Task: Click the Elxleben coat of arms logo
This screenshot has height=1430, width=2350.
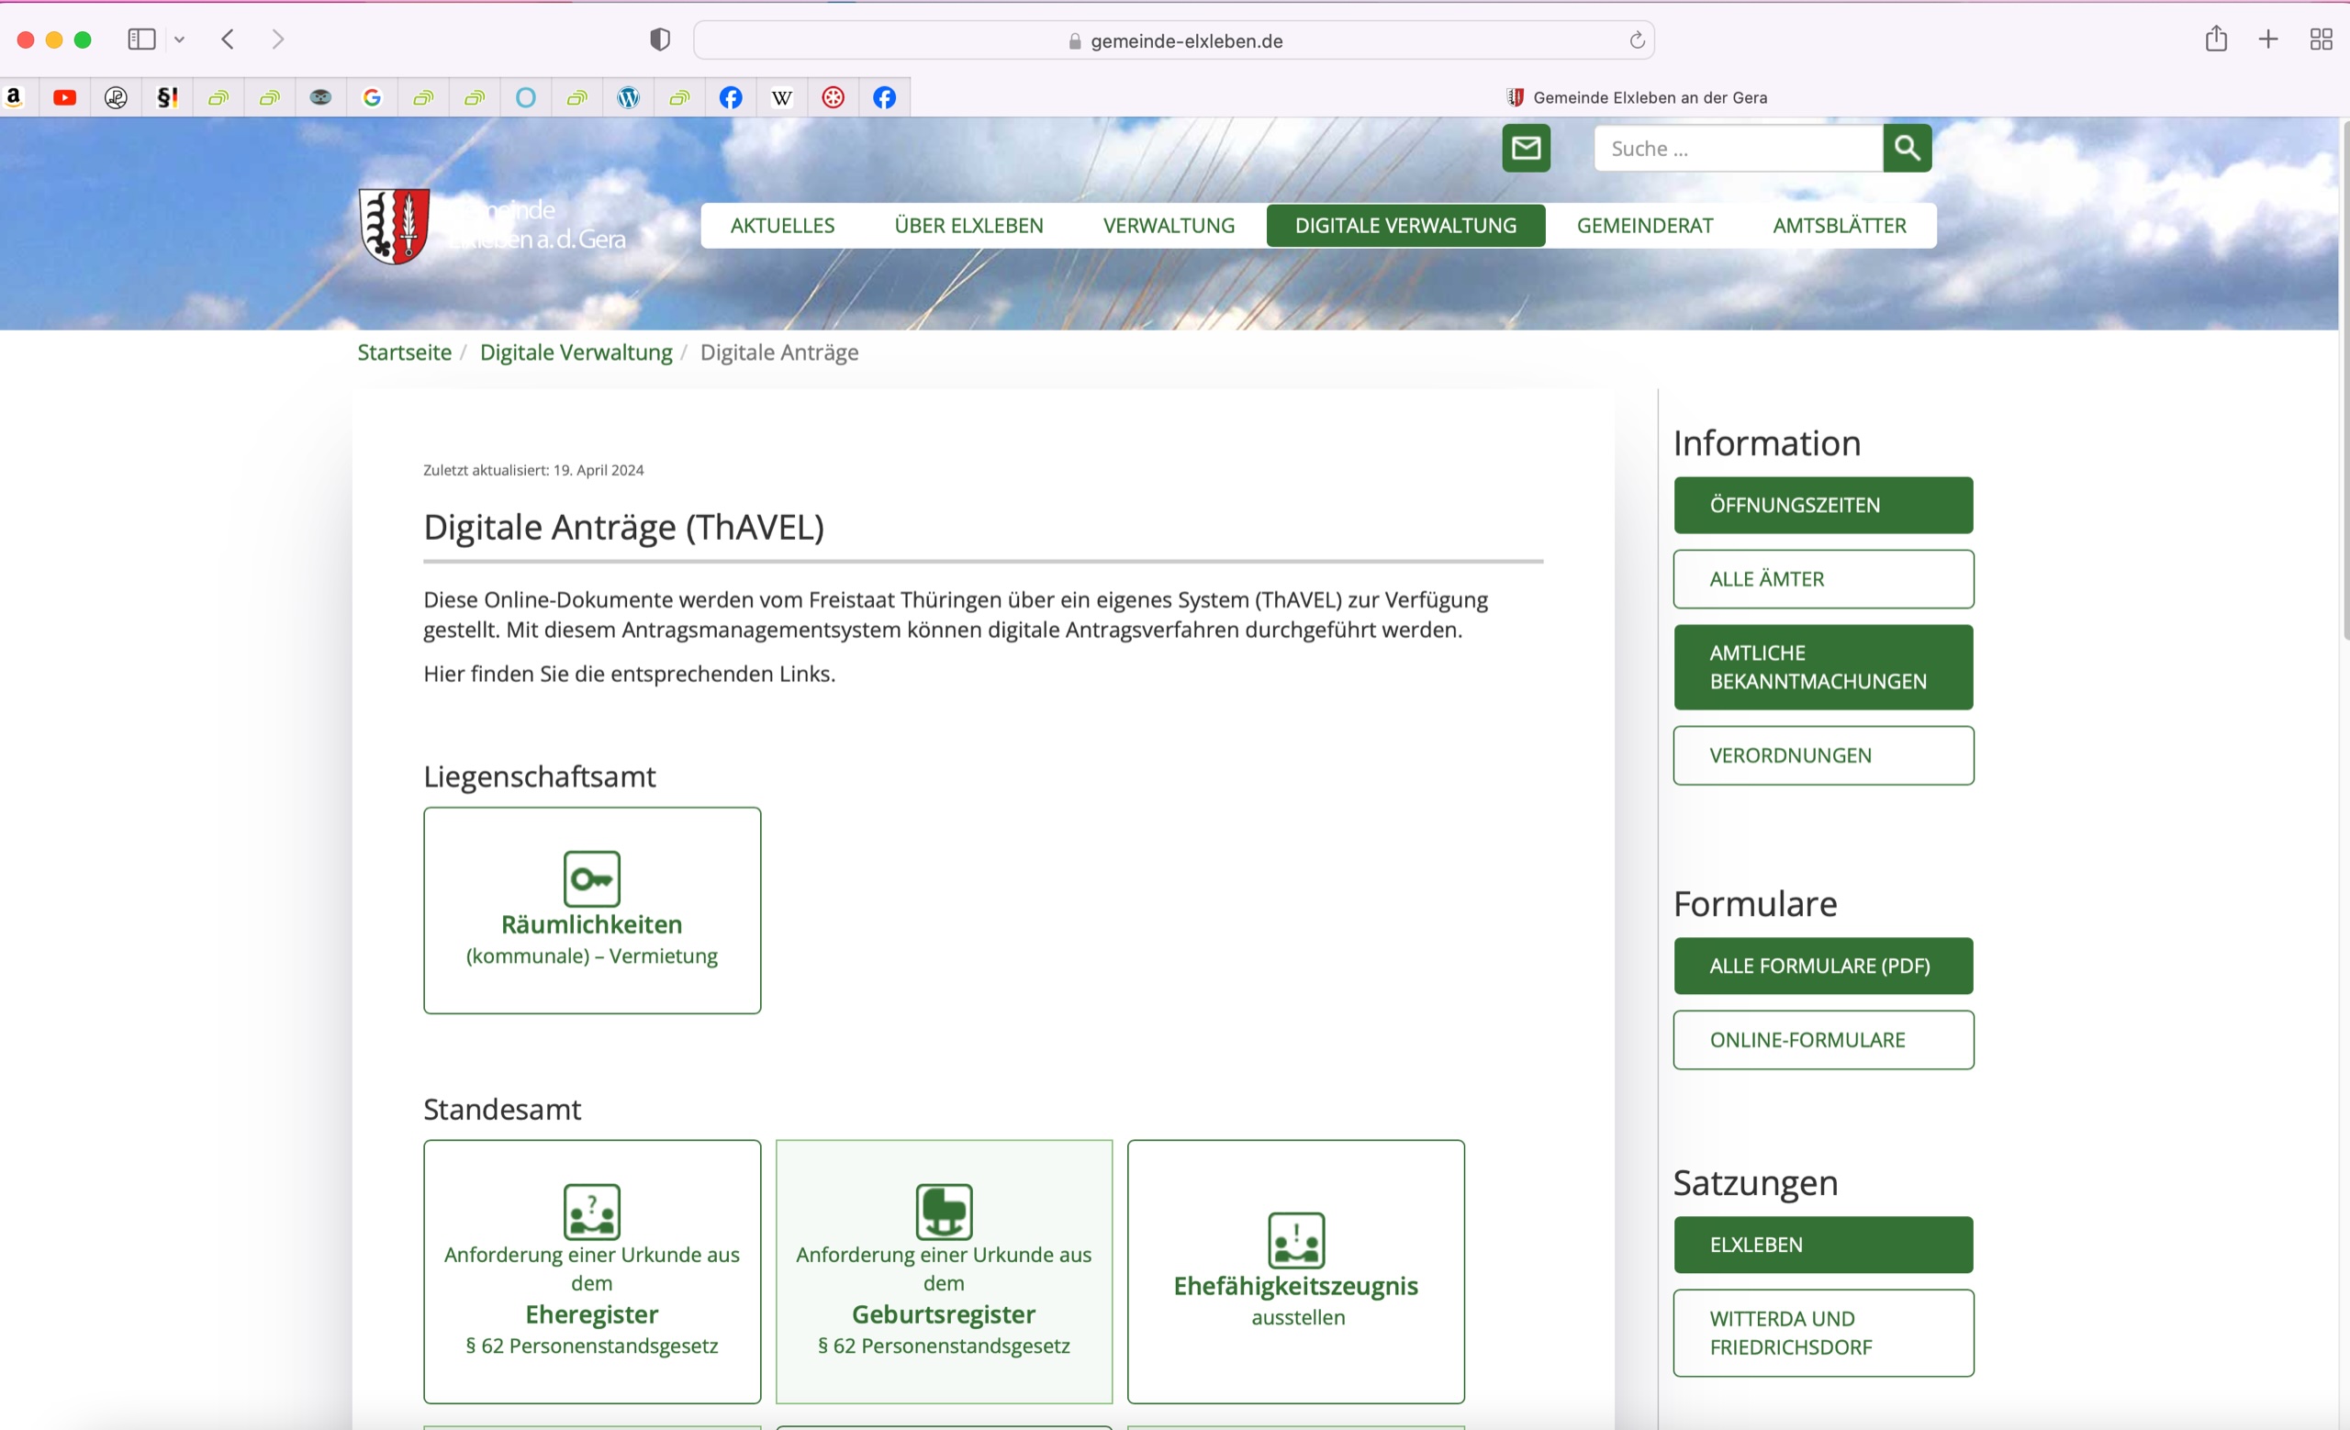Action: click(393, 225)
